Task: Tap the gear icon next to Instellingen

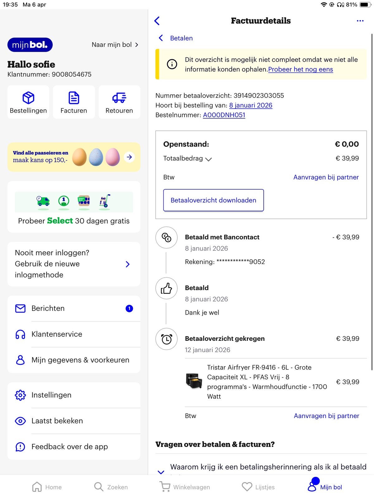Action: (x=20, y=395)
